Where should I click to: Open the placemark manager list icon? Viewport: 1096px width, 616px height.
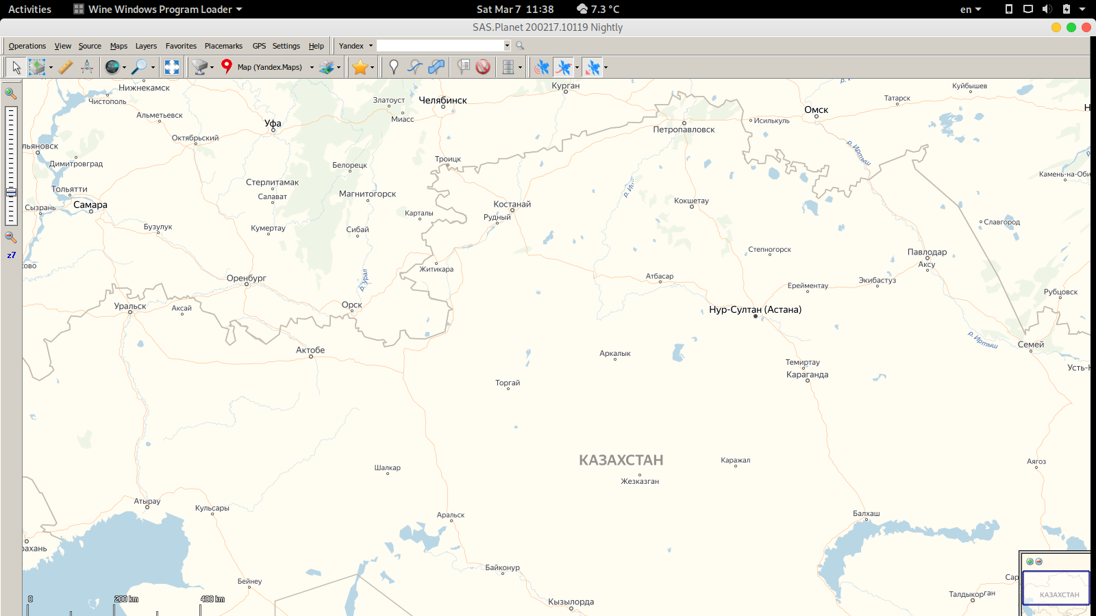coord(464,67)
